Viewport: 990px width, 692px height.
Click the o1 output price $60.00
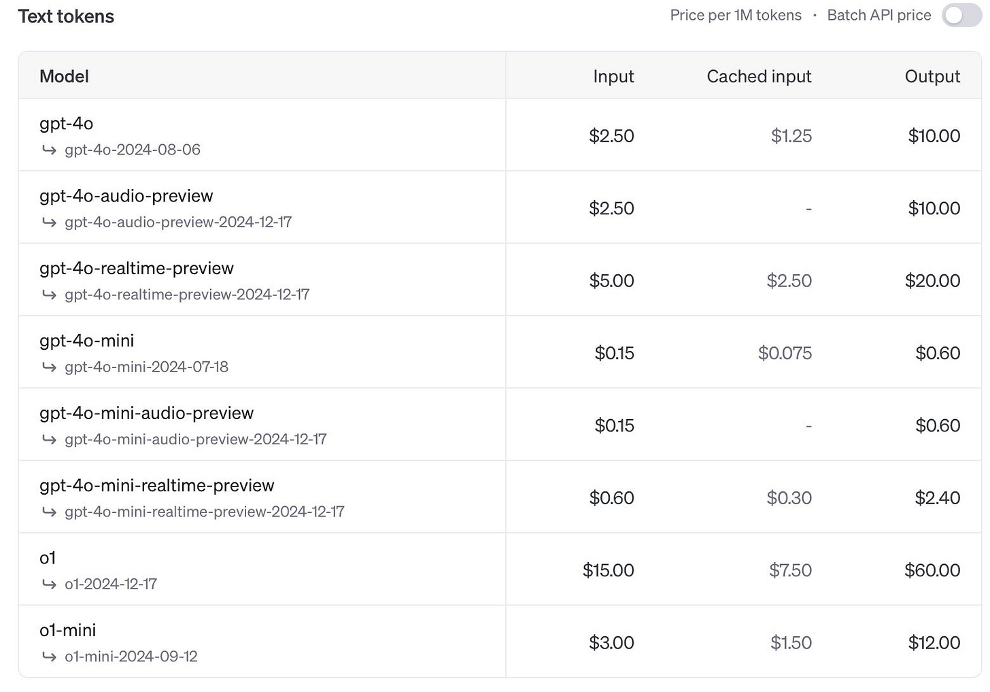pyautogui.click(x=932, y=570)
